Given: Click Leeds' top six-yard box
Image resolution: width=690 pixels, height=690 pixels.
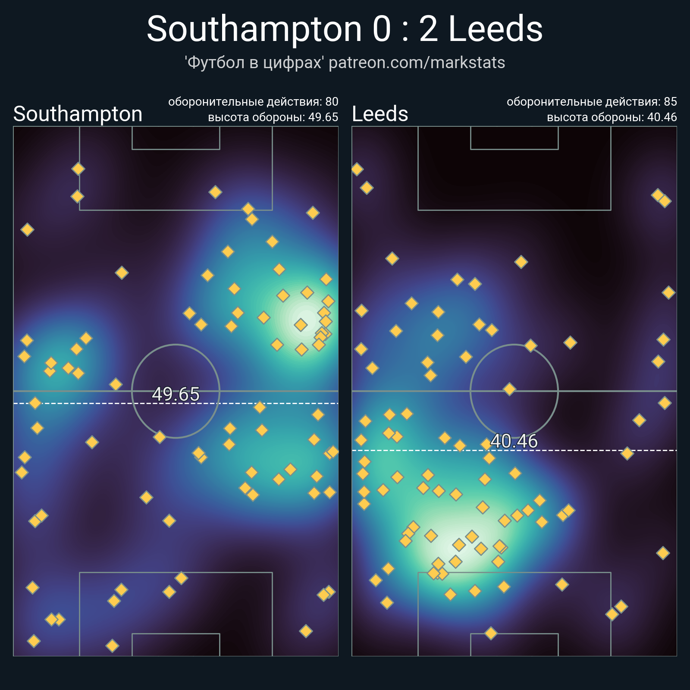Looking at the screenshot, I should pyautogui.click(x=514, y=138).
